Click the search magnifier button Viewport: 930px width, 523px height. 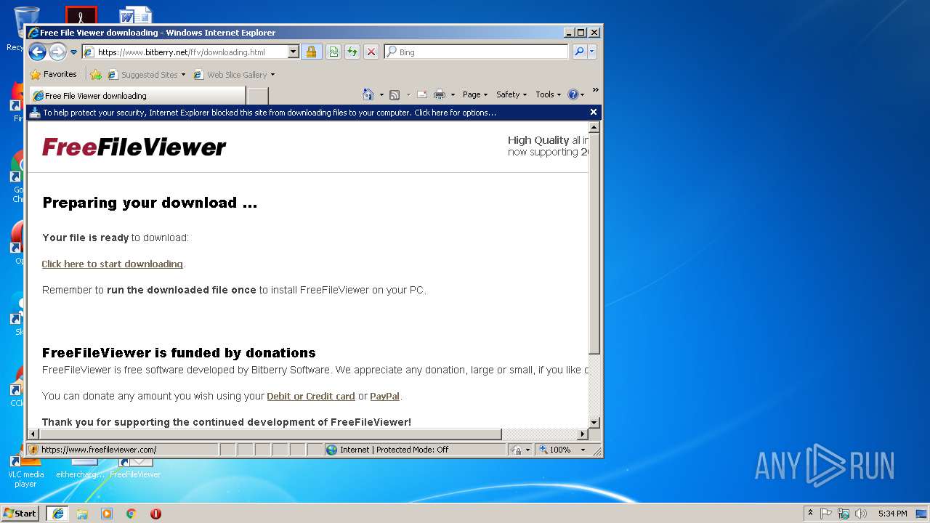click(x=579, y=52)
